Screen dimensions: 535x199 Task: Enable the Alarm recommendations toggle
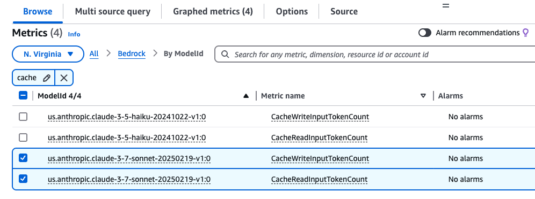point(425,33)
